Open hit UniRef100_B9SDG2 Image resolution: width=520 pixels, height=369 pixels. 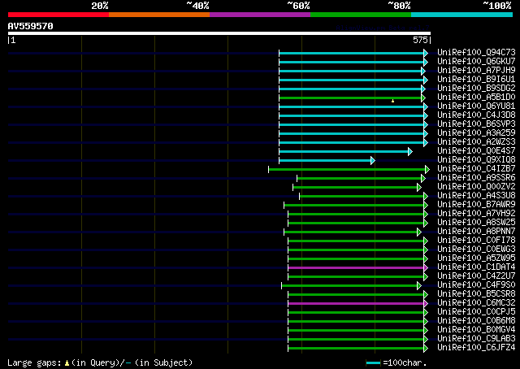click(x=477, y=89)
